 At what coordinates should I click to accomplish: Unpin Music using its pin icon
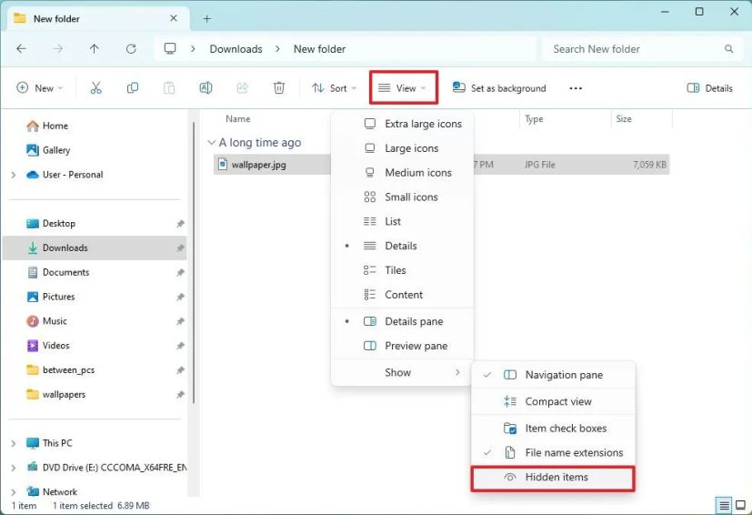click(180, 321)
